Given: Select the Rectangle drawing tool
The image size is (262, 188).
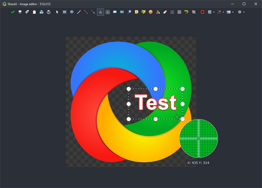Looking at the screenshot, I should point(65,12).
